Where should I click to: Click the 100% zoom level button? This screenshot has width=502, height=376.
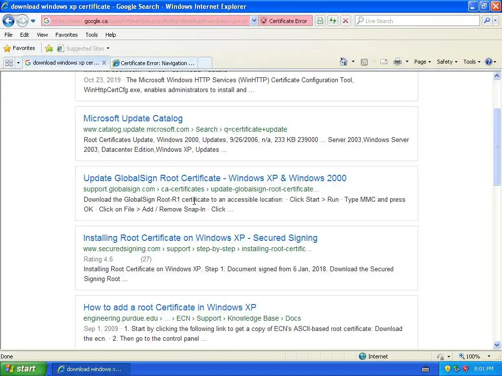point(470,356)
